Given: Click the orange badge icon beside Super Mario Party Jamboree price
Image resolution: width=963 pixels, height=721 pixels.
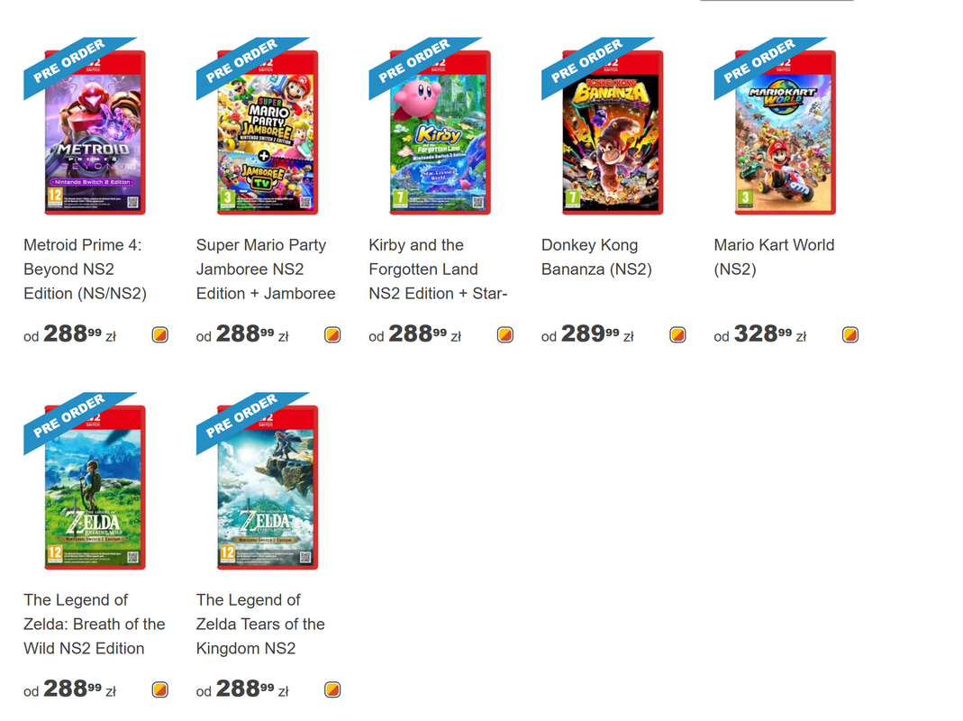Looking at the screenshot, I should pos(333,335).
